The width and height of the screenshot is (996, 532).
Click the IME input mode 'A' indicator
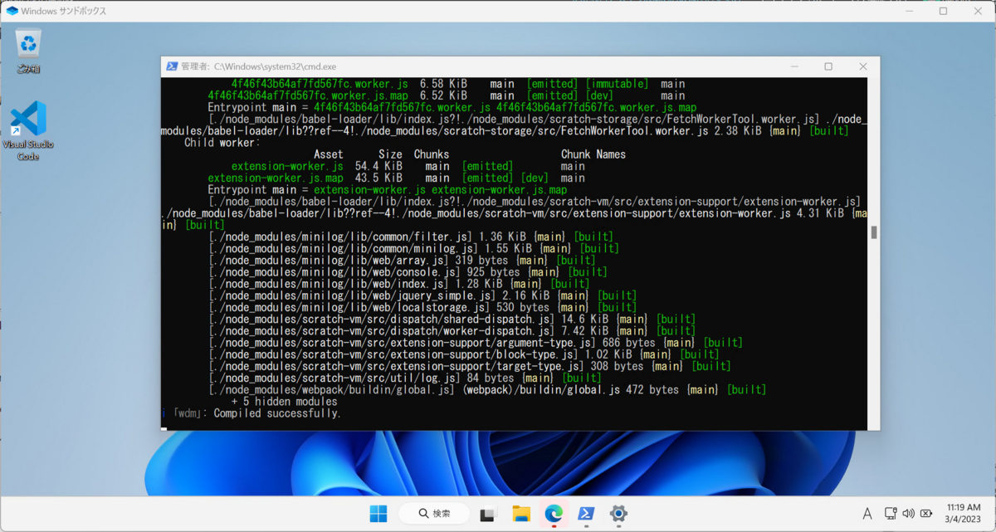pos(867,514)
